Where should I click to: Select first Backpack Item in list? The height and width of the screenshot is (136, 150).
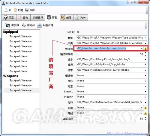point(18,56)
